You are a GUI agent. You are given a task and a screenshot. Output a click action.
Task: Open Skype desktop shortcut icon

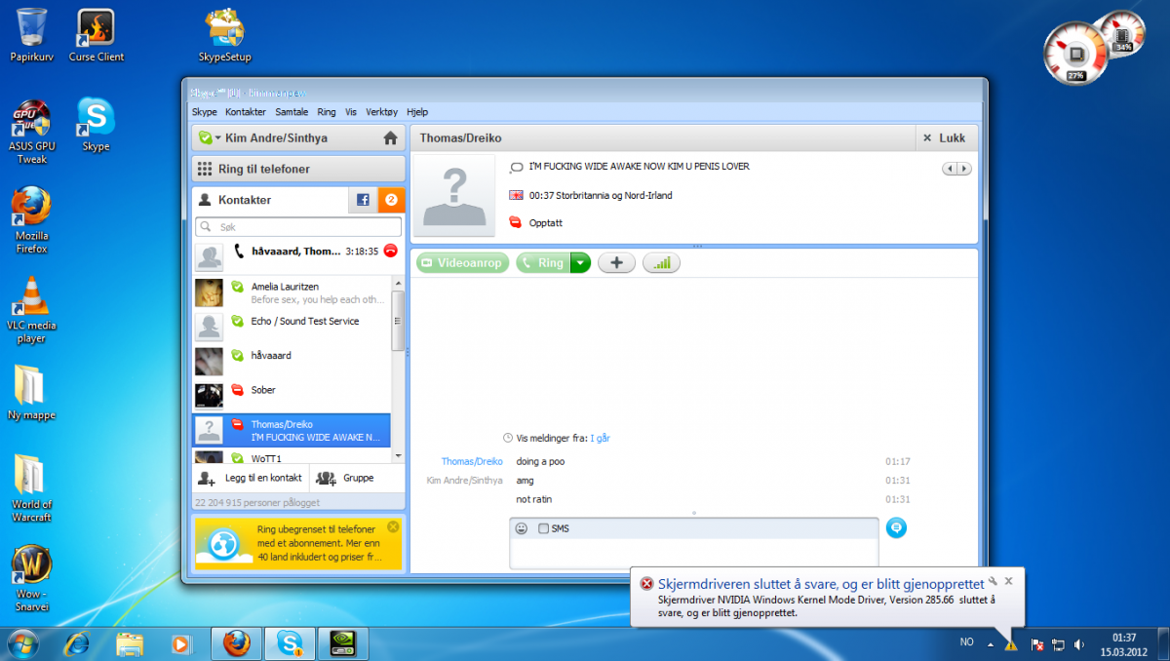[96, 125]
